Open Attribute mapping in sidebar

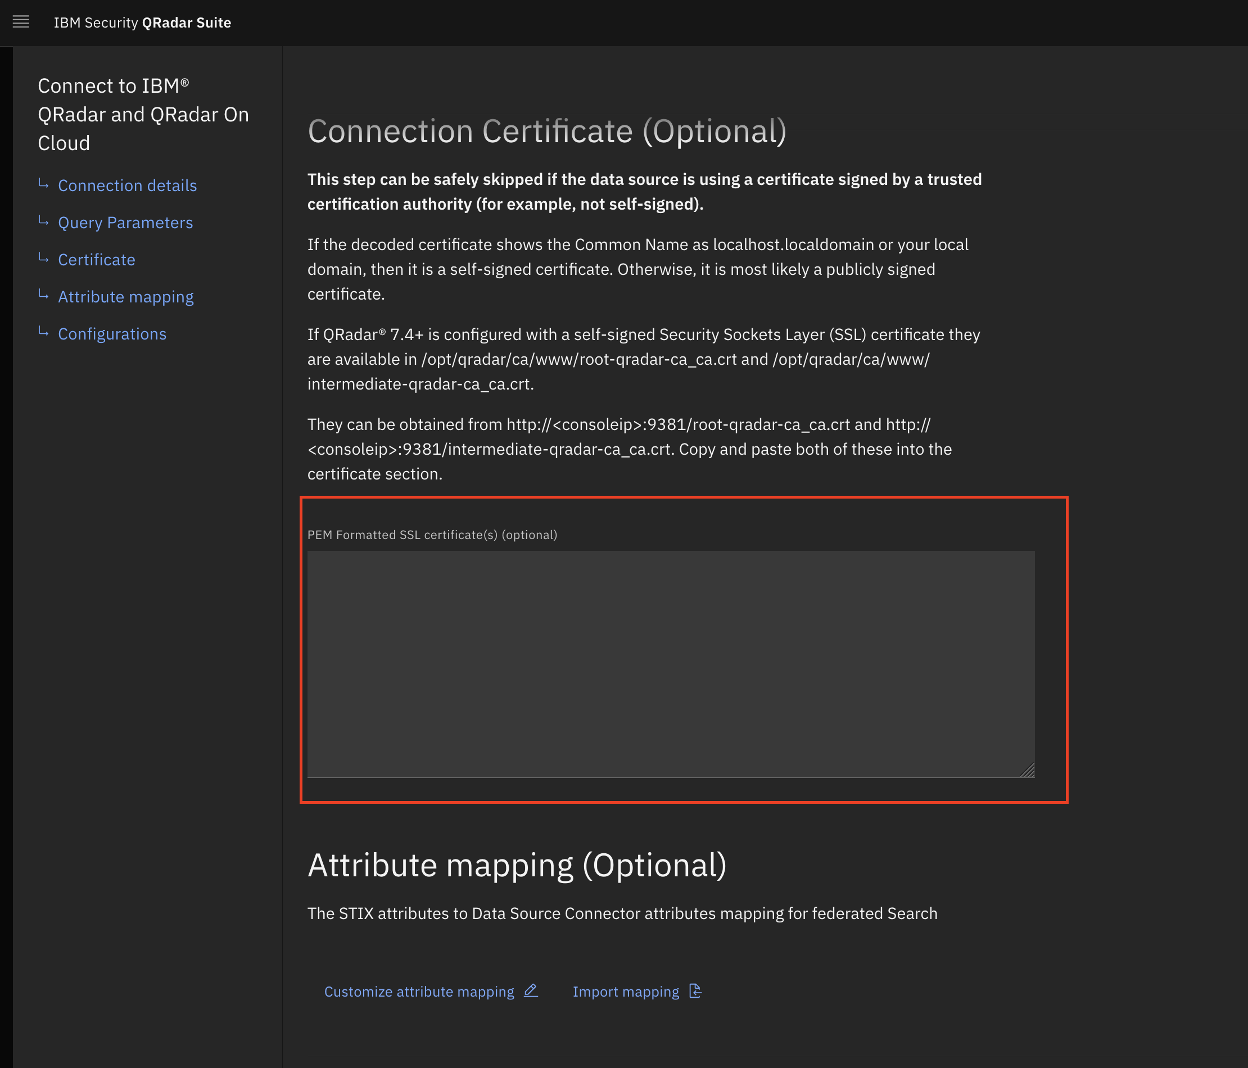tap(126, 297)
